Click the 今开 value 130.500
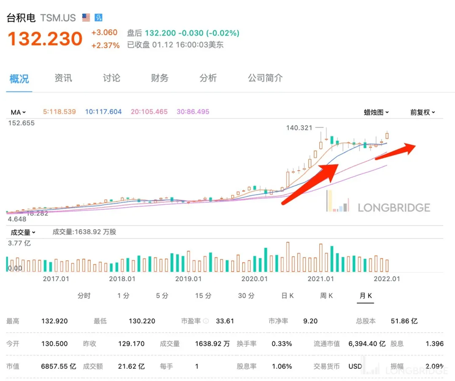The width and height of the screenshot is (455, 381). (x=55, y=344)
